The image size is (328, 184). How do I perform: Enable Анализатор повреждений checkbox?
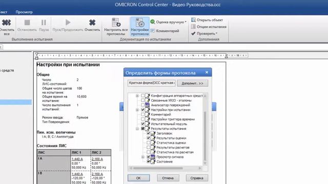point(143,105)
